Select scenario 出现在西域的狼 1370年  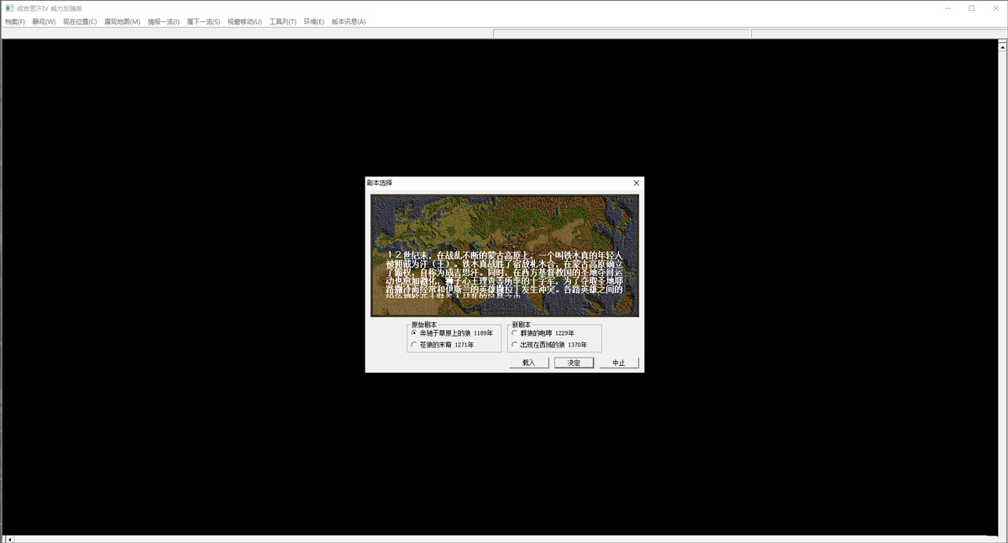click(549, 345)
